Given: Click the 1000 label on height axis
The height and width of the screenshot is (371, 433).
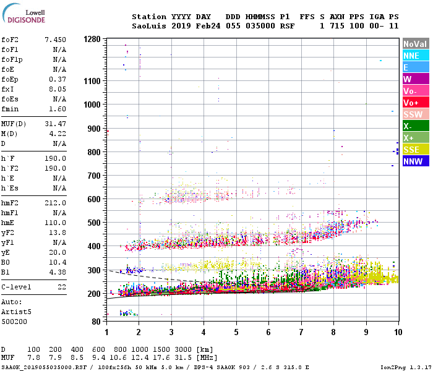Looking at the screenshot, I should click(x=92, y=104).
